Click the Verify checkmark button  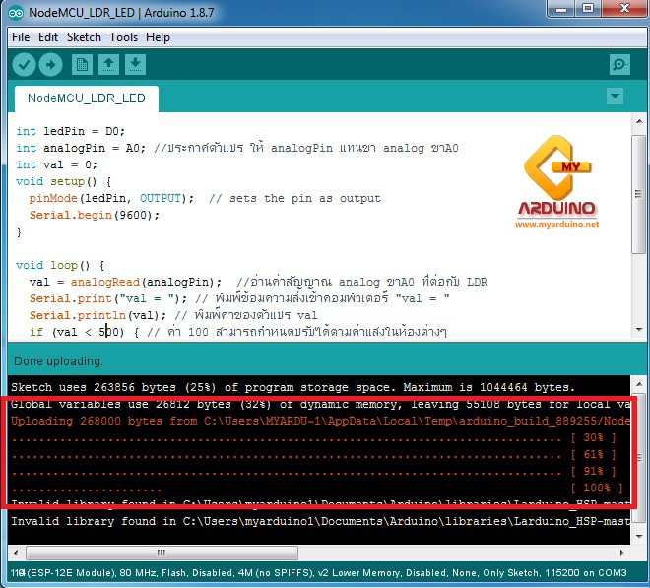coord(25,65)
